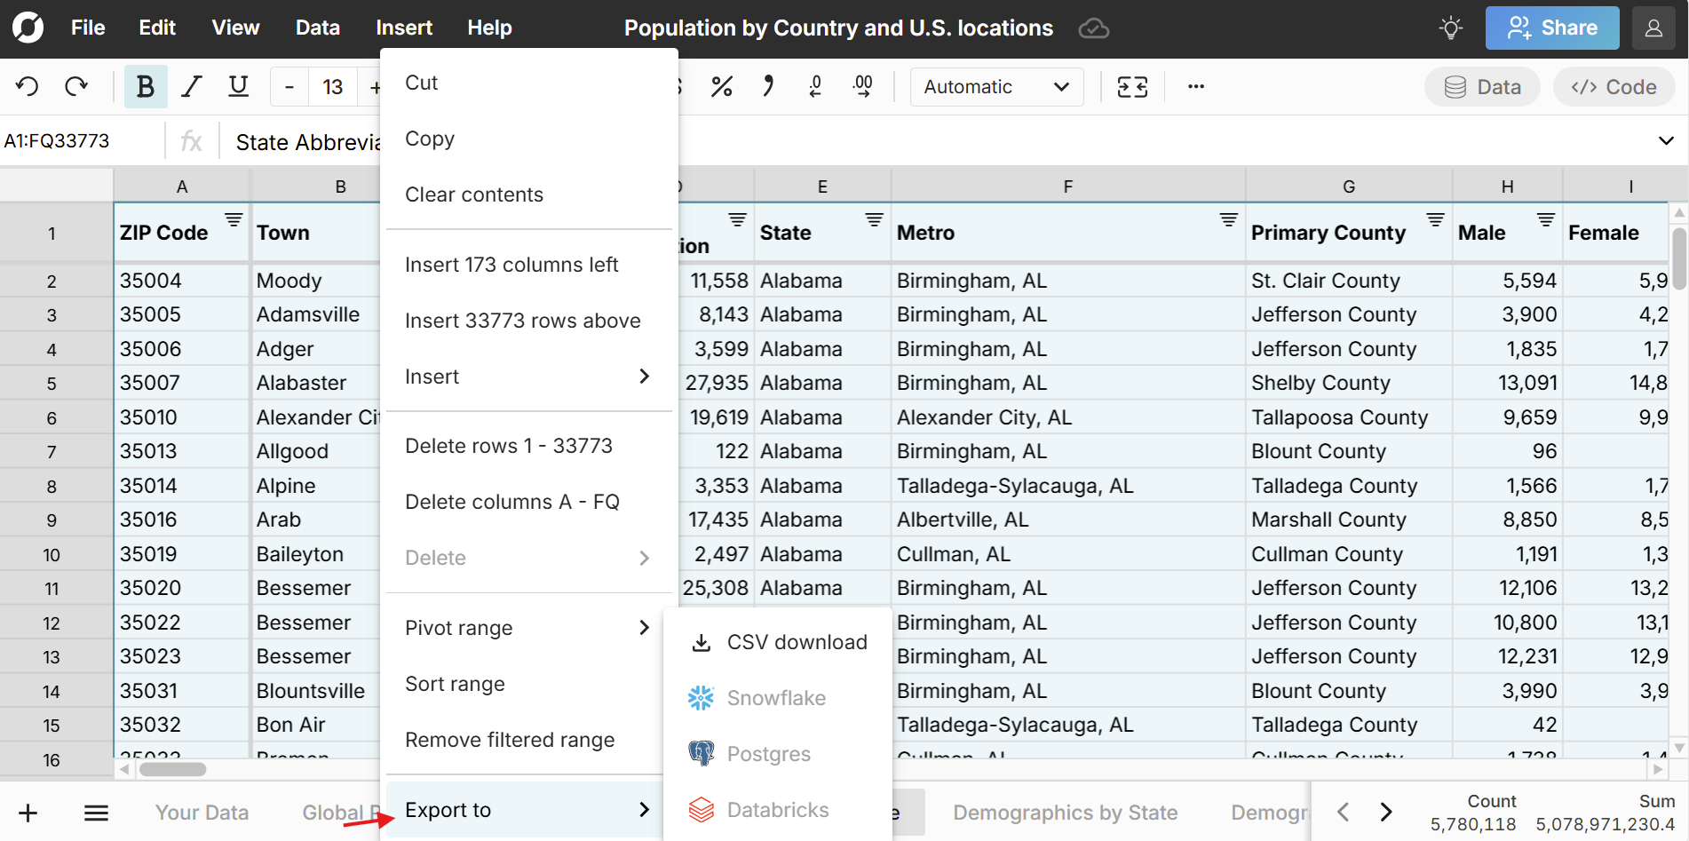The height and width of the screenshot is (841, 1689).
Task: Switch to Demographics by State tab
Action: (x=1065, y=813)
